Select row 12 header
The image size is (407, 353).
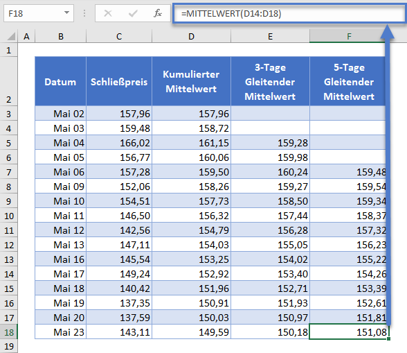coord(8,245)
